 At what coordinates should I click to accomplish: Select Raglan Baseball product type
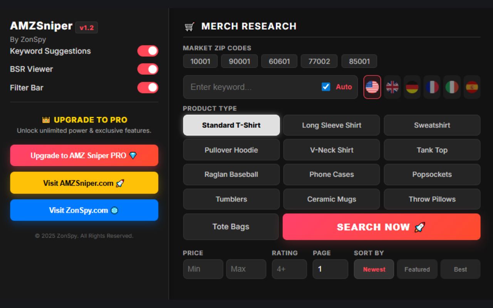pos(231,174)
